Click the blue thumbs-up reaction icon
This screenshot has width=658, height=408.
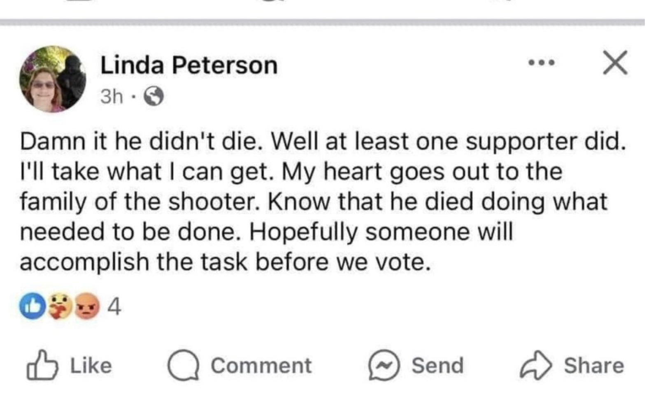[33, 306]
